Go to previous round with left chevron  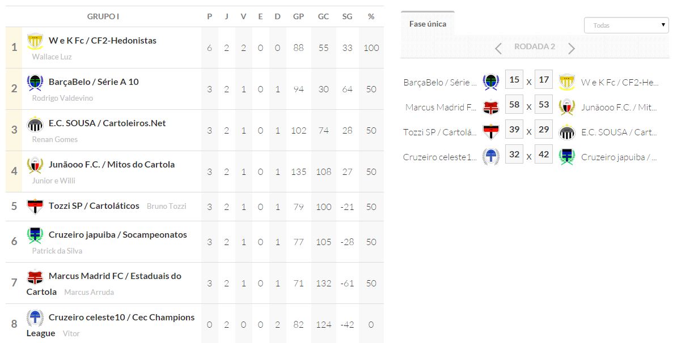(x=498, y=49)
